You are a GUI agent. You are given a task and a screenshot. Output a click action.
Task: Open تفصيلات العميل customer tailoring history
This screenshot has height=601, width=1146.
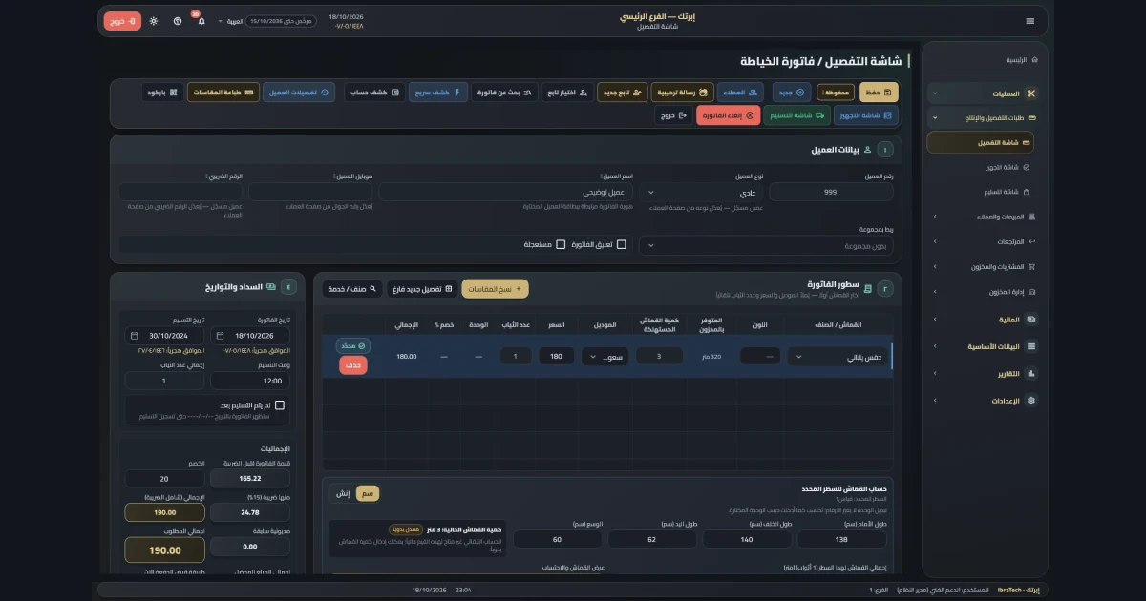[x=301, y=93]
